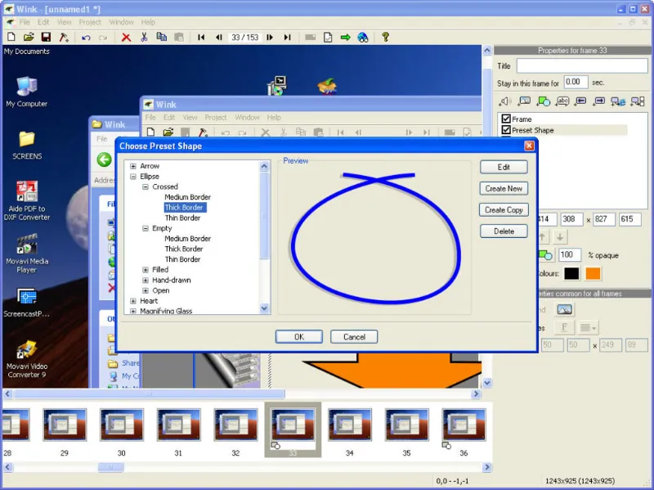
Task: Expand the Arrow tree node
Action: tap(133, 166)
